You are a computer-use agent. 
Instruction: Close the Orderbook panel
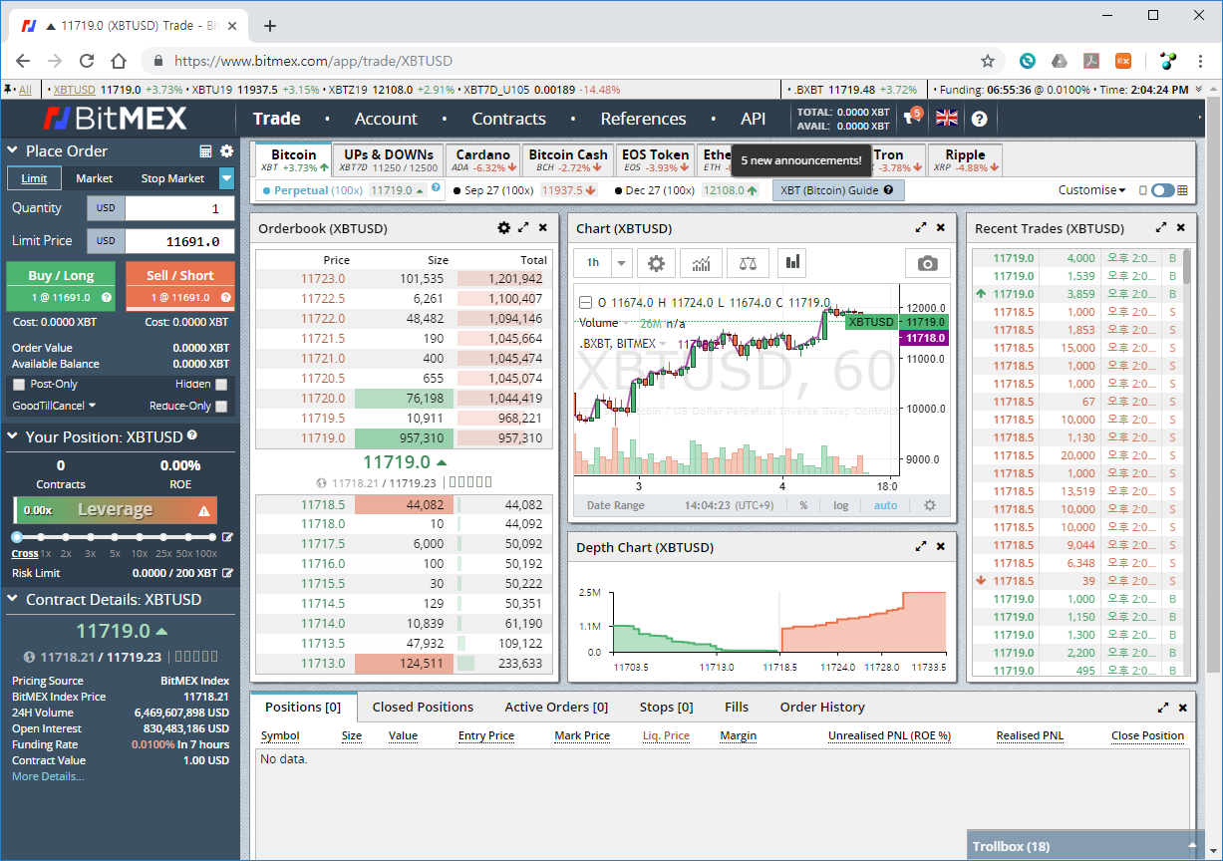pyautogui.click(x=542, y=228)
